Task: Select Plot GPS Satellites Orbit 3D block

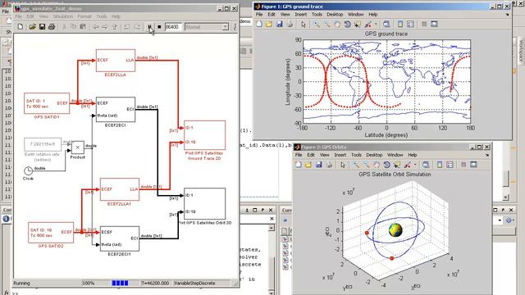Action: coord(204,204)
